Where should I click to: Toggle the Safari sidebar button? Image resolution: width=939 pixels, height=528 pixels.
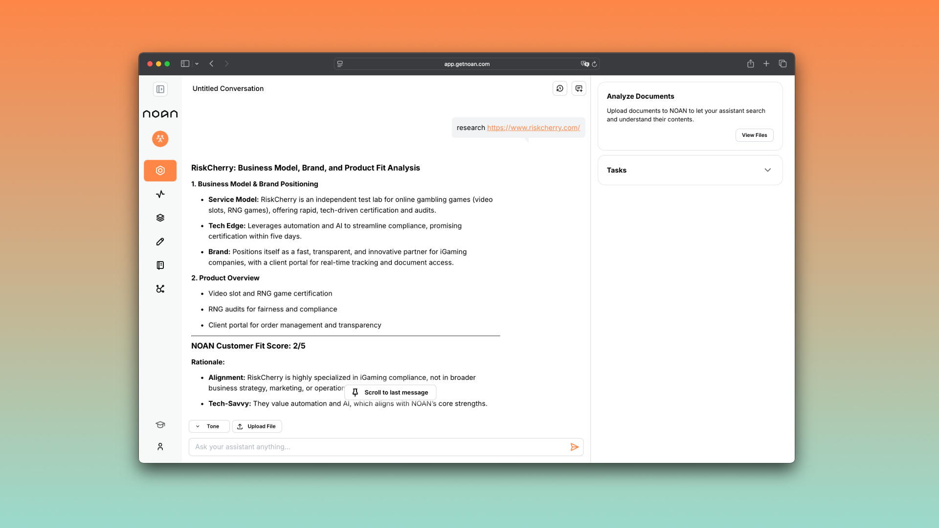click(x=185, y=64)
